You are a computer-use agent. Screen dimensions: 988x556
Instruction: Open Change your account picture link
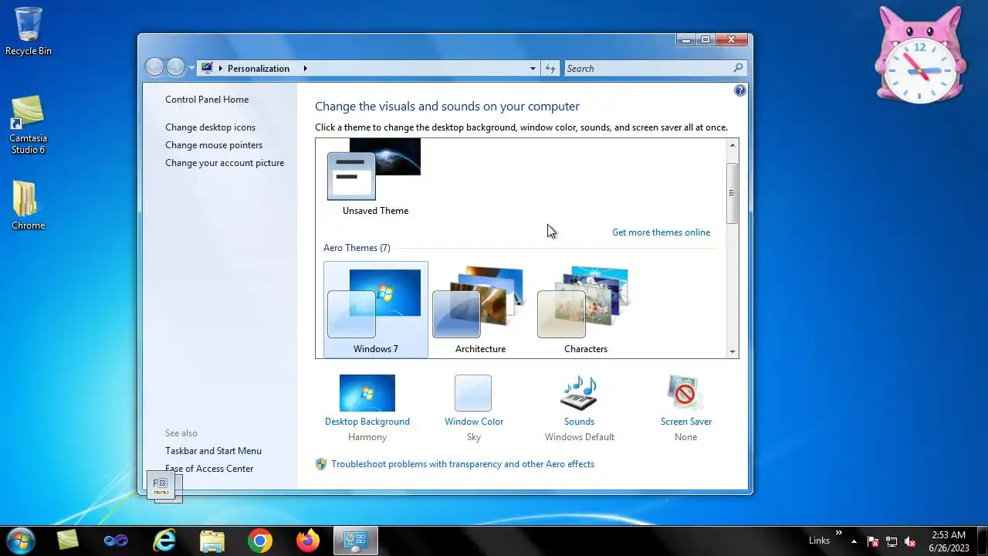click(x=225, y=163)
